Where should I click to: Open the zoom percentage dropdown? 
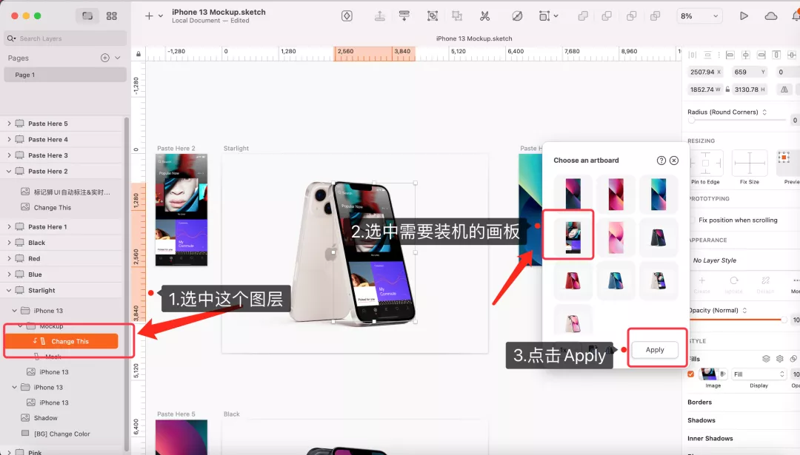699,16
